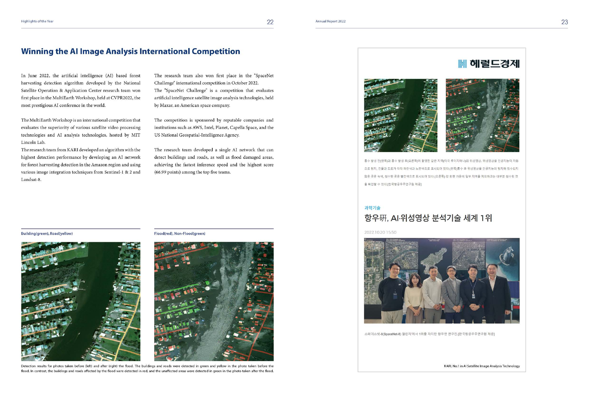Viewport: 589px width, 393px height.
Task: Click the 'KARI, No.1 in AI Satellite' caption
Action: click(481, 366)
